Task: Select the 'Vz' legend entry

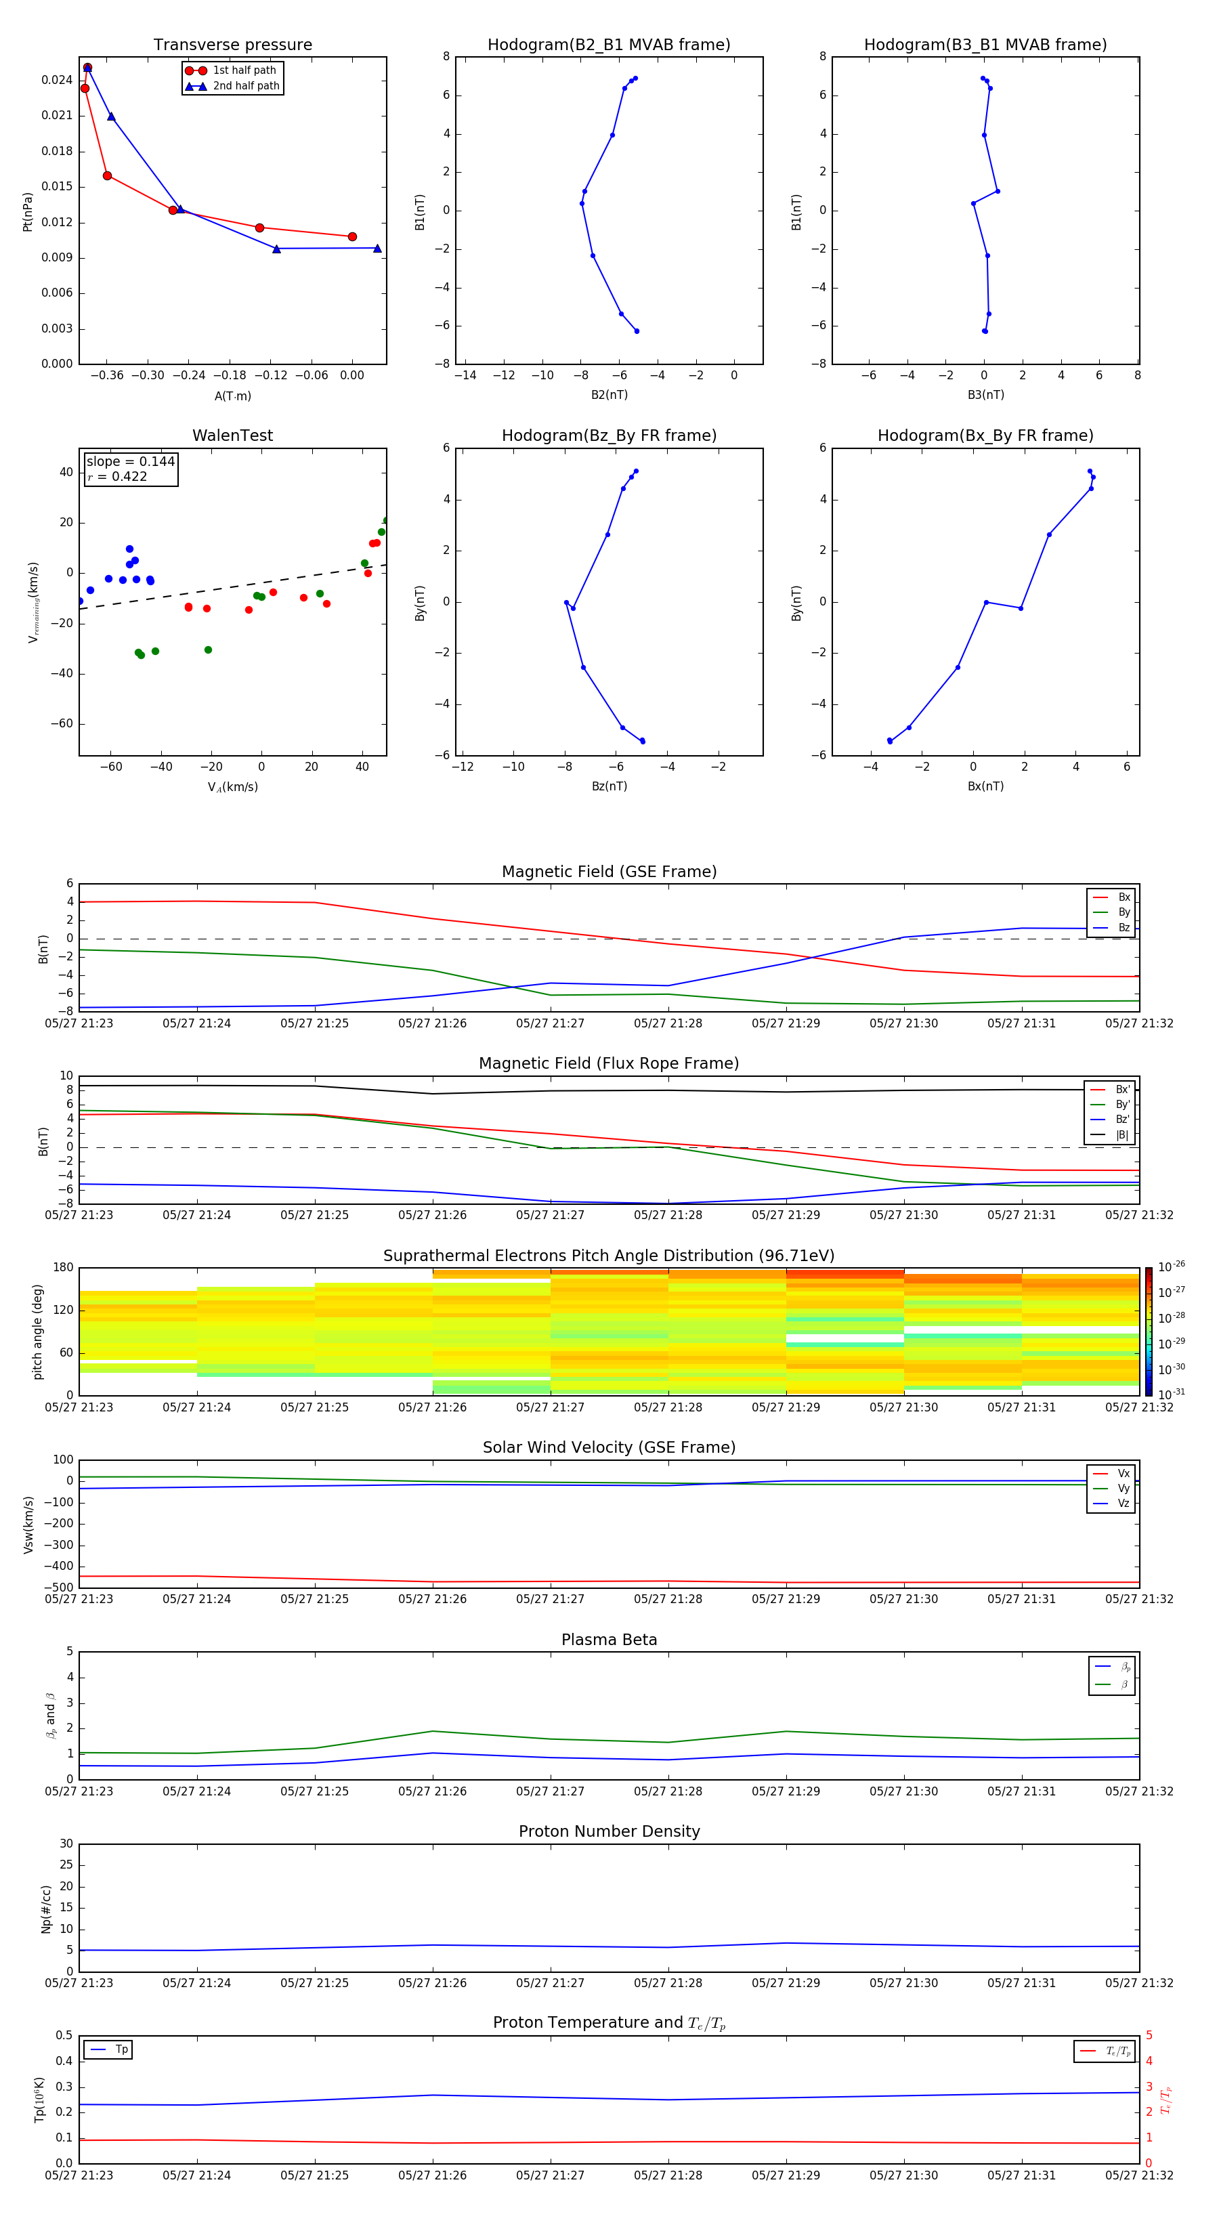Action: point(1112,1504)
